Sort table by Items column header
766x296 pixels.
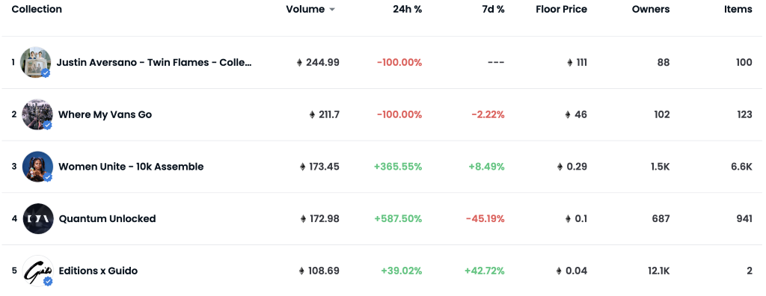pyautogui.click(x=738, y=9)
